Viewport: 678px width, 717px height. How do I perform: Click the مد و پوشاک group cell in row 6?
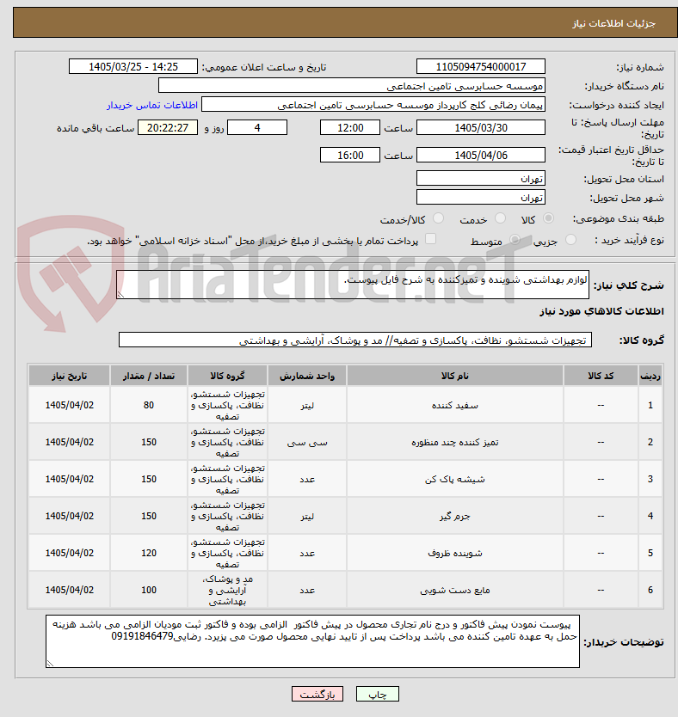227,591
